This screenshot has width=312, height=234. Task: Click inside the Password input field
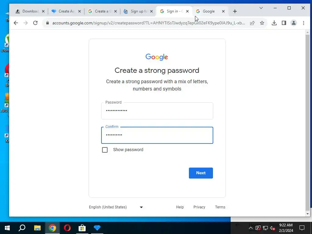click(x=157, y=111)
